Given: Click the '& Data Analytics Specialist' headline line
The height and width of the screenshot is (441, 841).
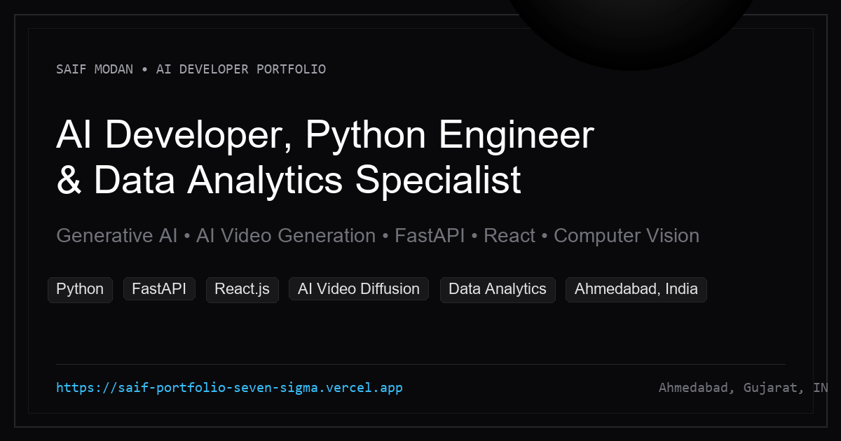Looking at the screenshot, I should (x=289, y=181).
